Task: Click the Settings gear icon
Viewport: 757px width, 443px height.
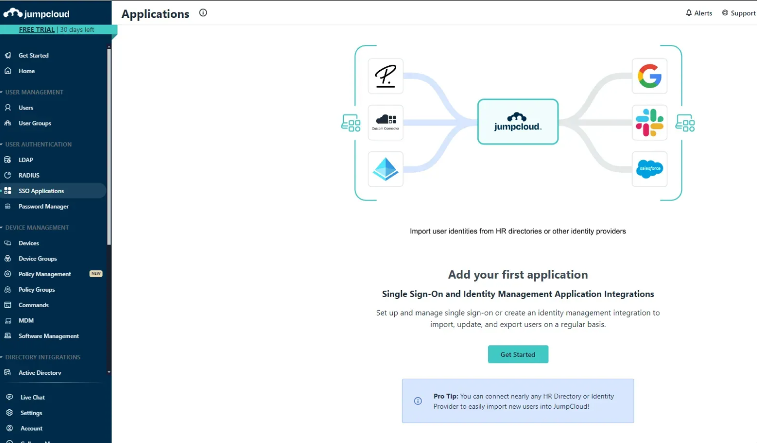Action: point(9,413)
